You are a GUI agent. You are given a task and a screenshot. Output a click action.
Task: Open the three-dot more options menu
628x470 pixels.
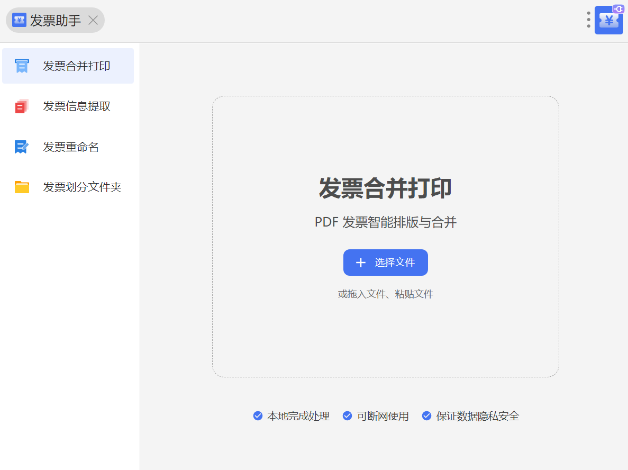click(x=588, y=20)
